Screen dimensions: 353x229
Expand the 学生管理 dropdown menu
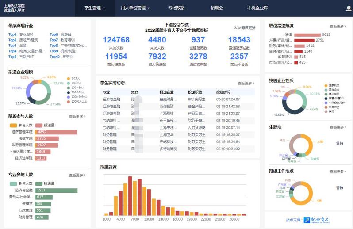pos(95,8)
